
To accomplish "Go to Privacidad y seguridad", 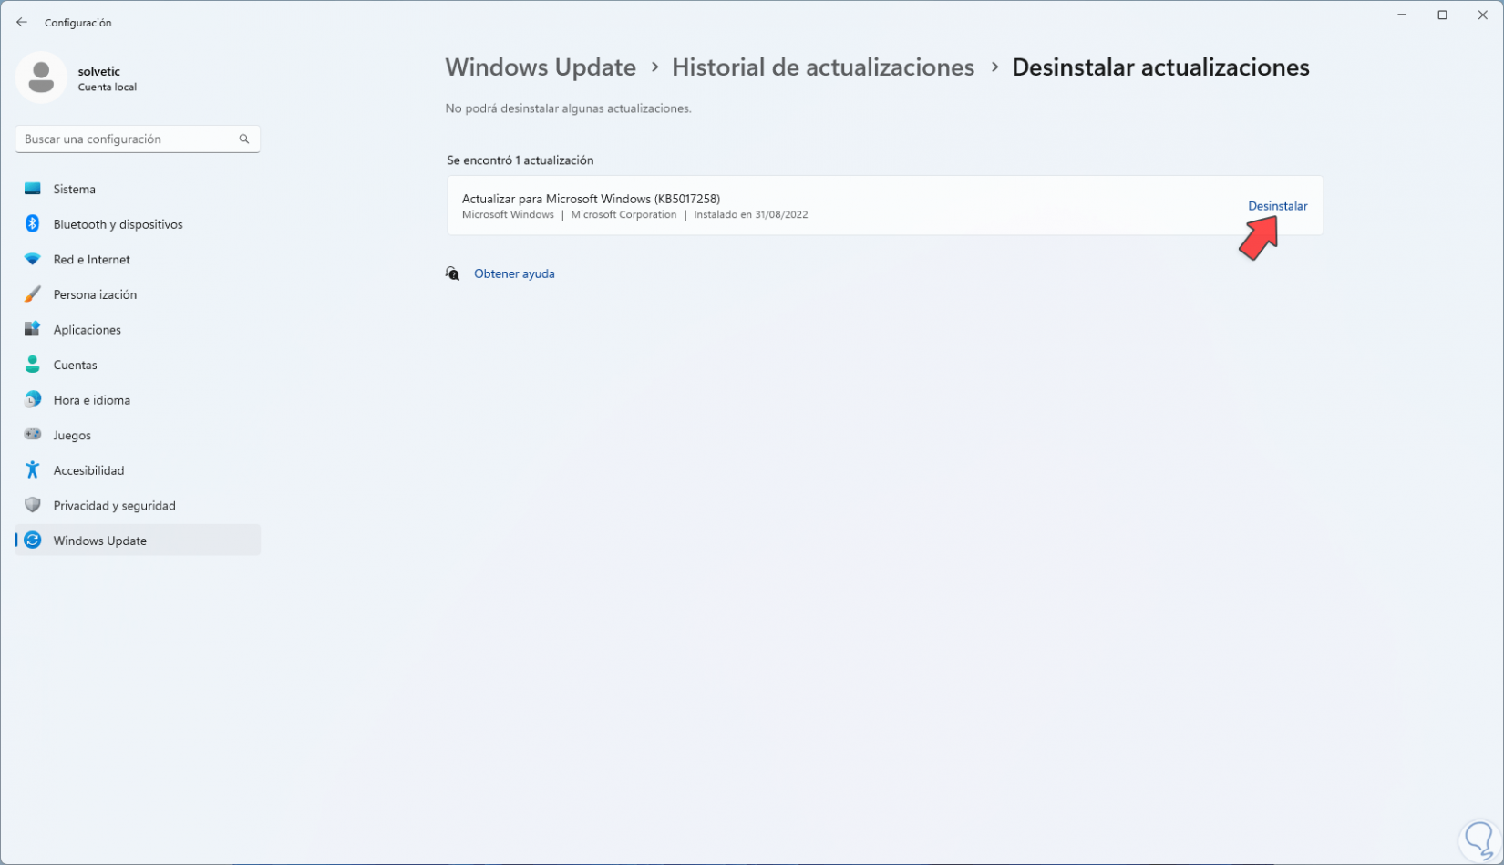I will click(138, 505).
